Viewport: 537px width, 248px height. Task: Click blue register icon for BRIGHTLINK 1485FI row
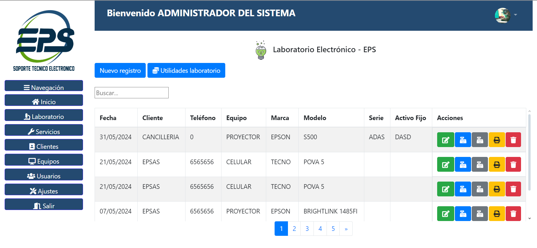(x=463, y=214)
